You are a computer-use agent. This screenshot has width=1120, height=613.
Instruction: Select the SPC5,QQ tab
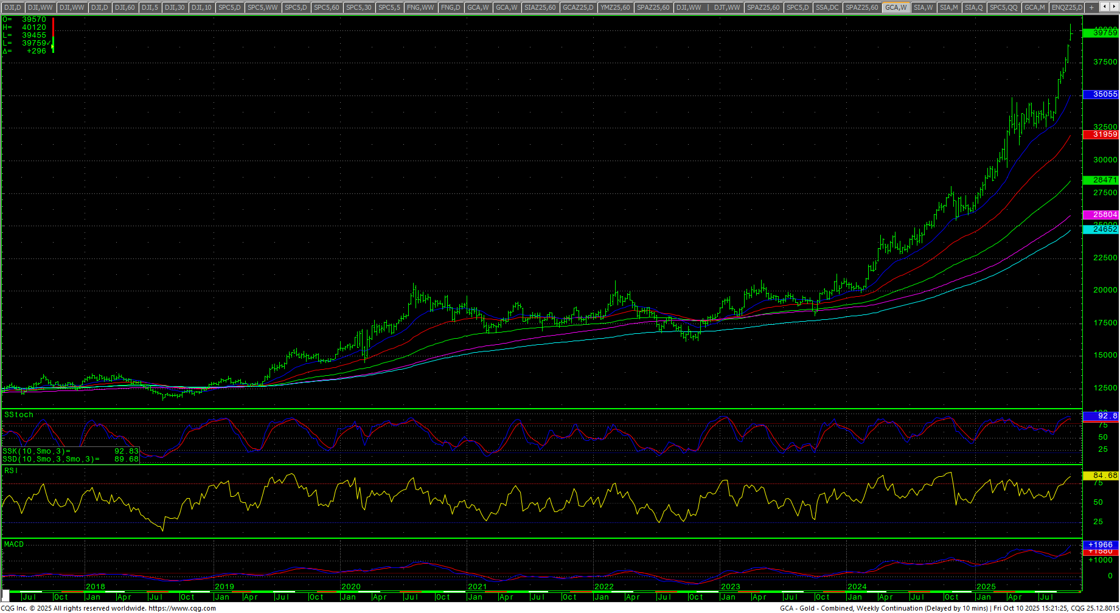point(1003,7)
